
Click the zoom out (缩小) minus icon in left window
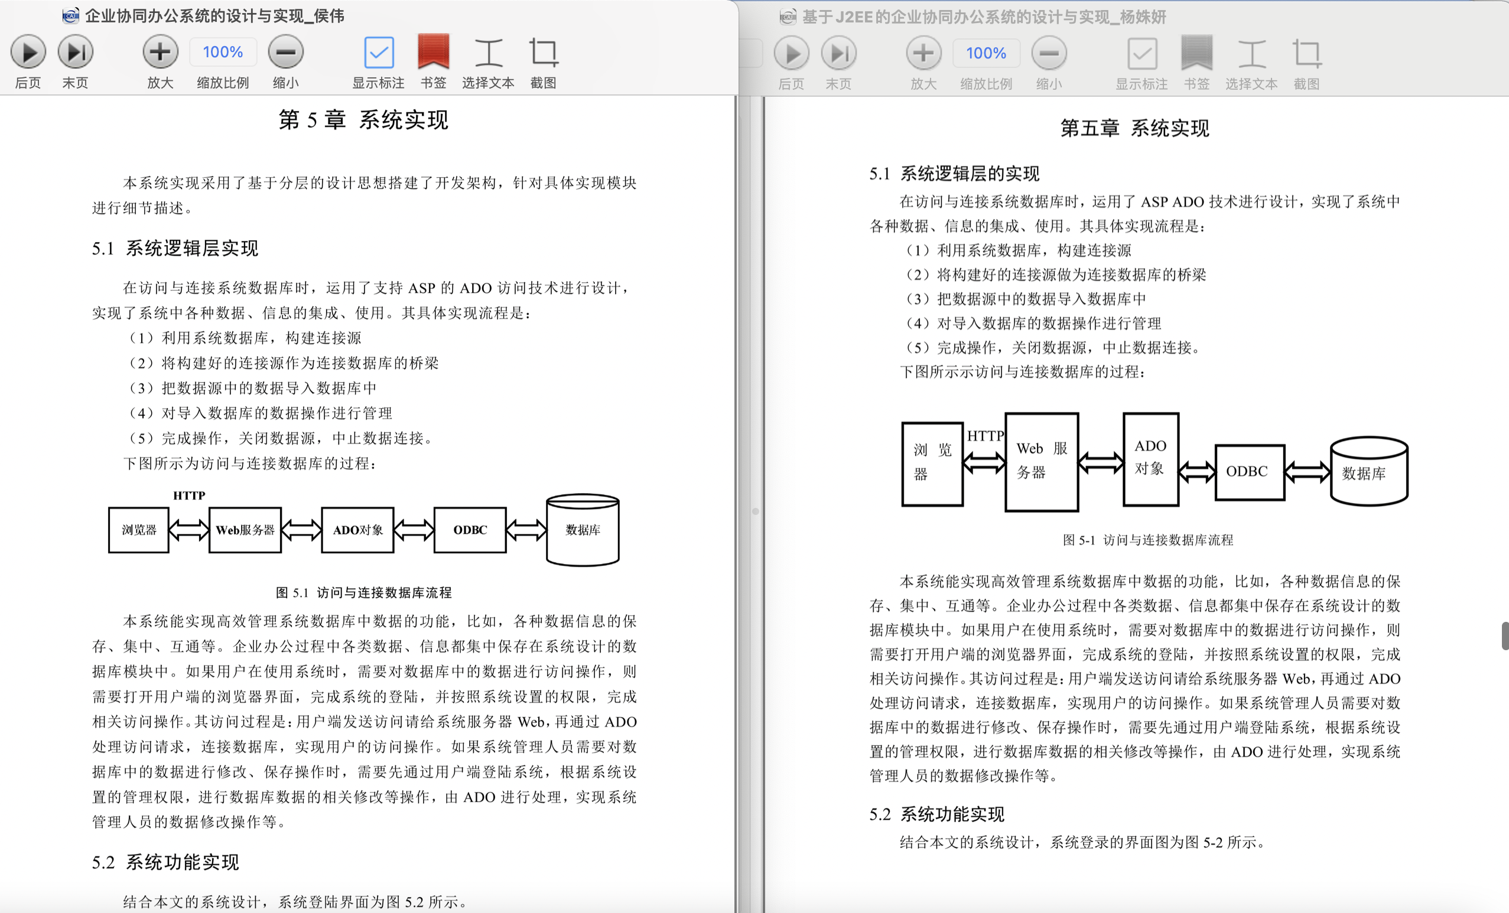[285, 53]
